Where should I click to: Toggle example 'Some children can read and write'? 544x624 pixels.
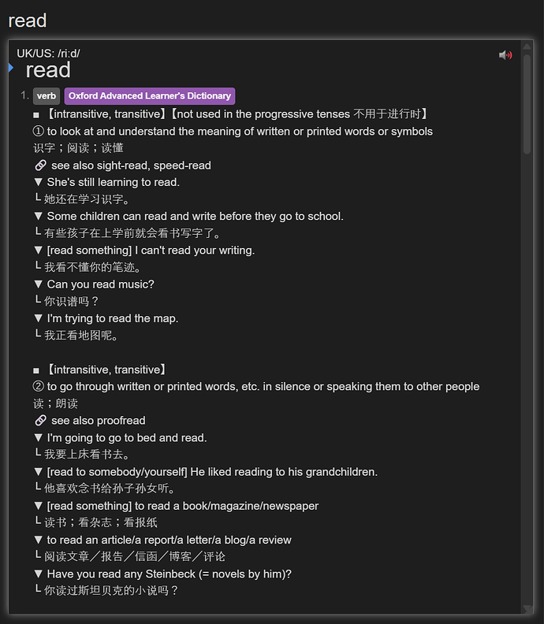(38, 216)
